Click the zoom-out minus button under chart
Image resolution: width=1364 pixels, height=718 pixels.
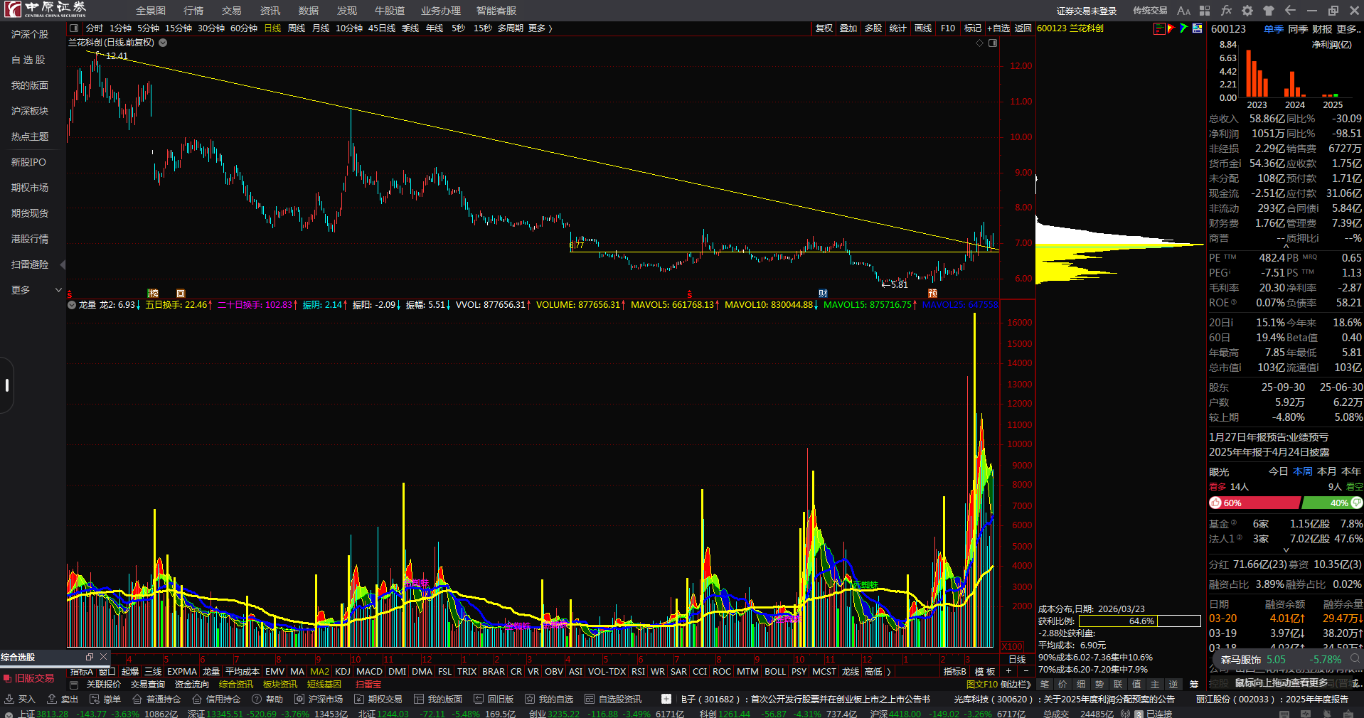[1025, 672]
